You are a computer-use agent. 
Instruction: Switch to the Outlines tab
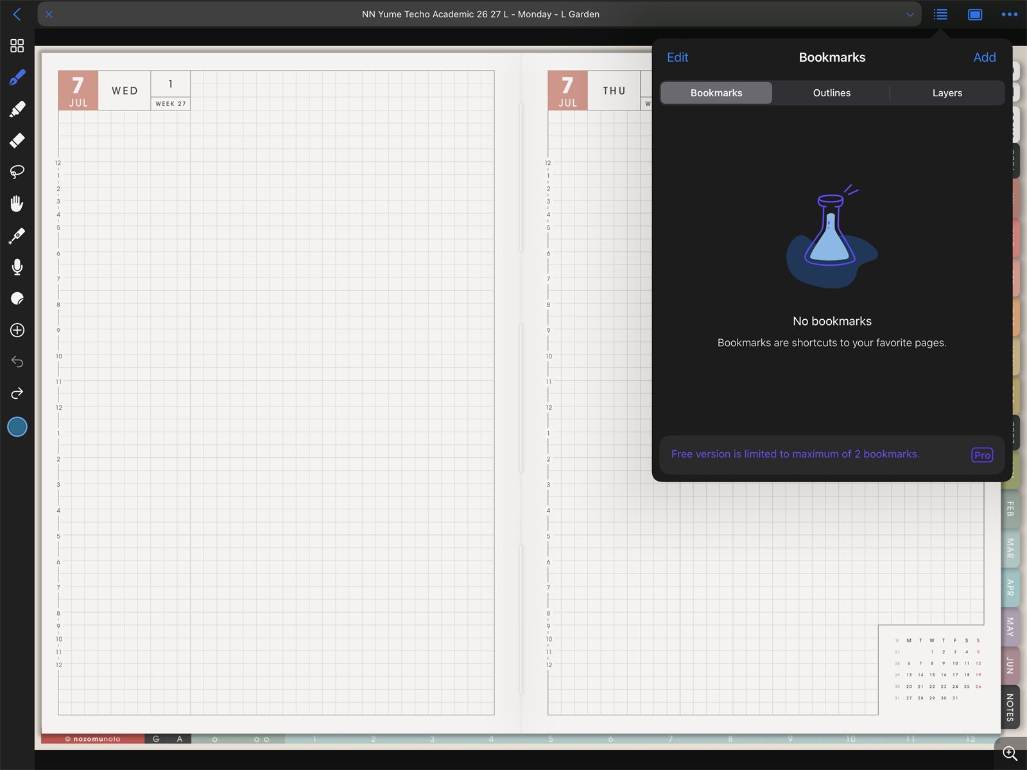pyautogui.click(x=832, y=93)
